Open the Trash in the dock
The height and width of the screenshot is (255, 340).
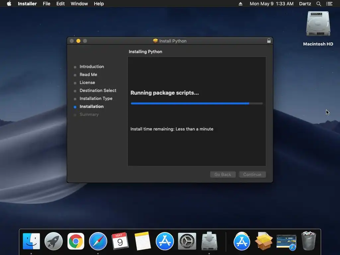coord(308,241)
